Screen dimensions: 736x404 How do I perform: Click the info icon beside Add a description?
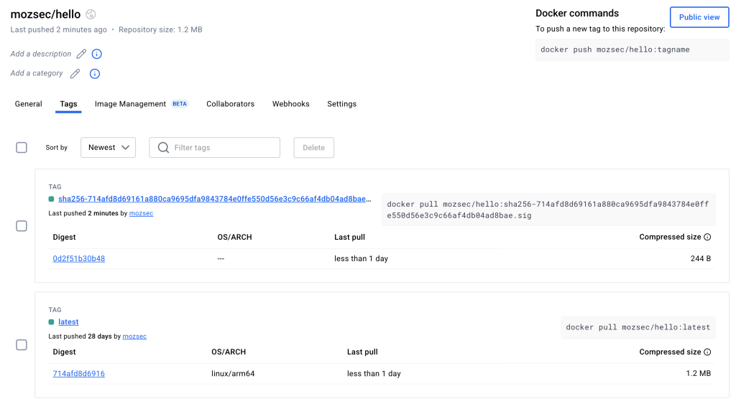(97, 54)
